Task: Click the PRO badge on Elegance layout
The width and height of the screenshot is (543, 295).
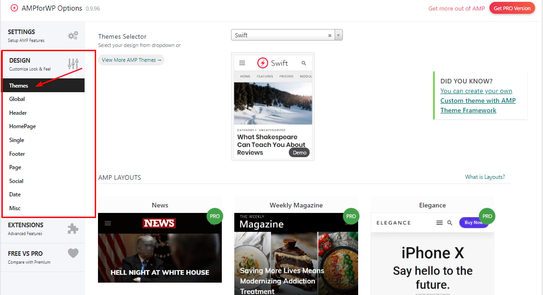Action: [x=487, y=216]
